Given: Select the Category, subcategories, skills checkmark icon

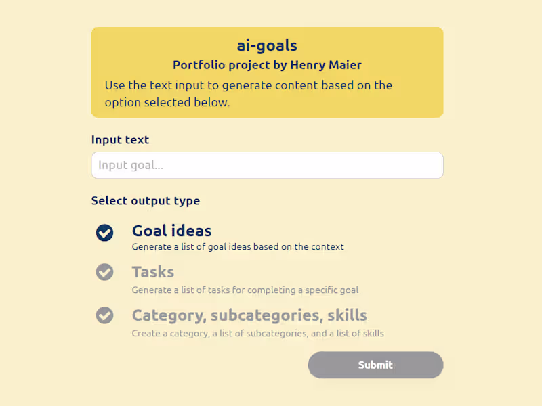Looking at the screenshot, I should (x=104, y=315).
